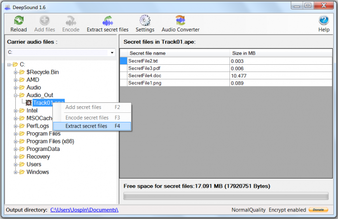This screenshot has height=219, width=338.
Task: Select the MSOCache folder in tree
Action: point(39,119)
